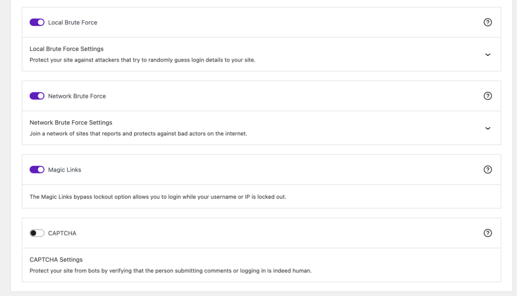Click the "CAPTCHA" label next to toggle
The height and width of the screenshot is (296, 517).
pyautogui.click(x=62, y=233)
